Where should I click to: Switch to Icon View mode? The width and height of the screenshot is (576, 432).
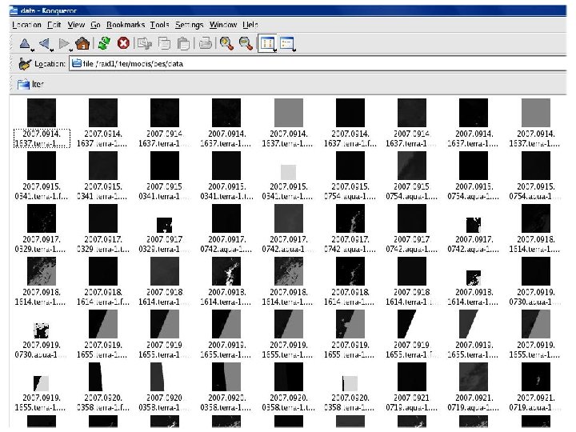[x=266, y=44]
